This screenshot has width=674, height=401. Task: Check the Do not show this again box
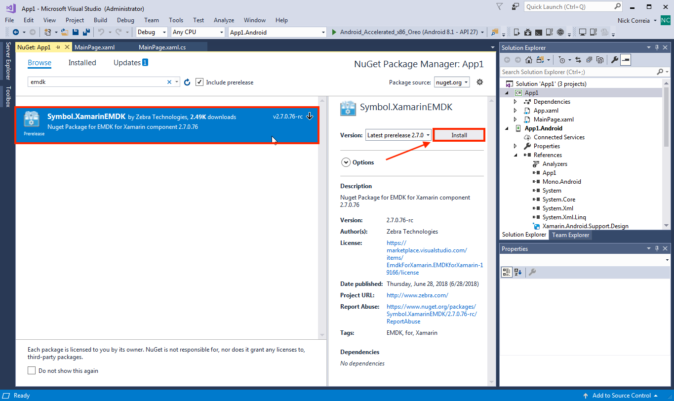pos(32,370)
